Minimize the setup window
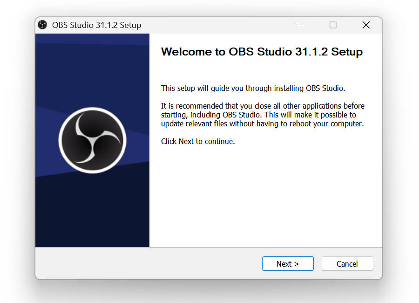Viewport: 419px width, 303px height. point(301,25)
